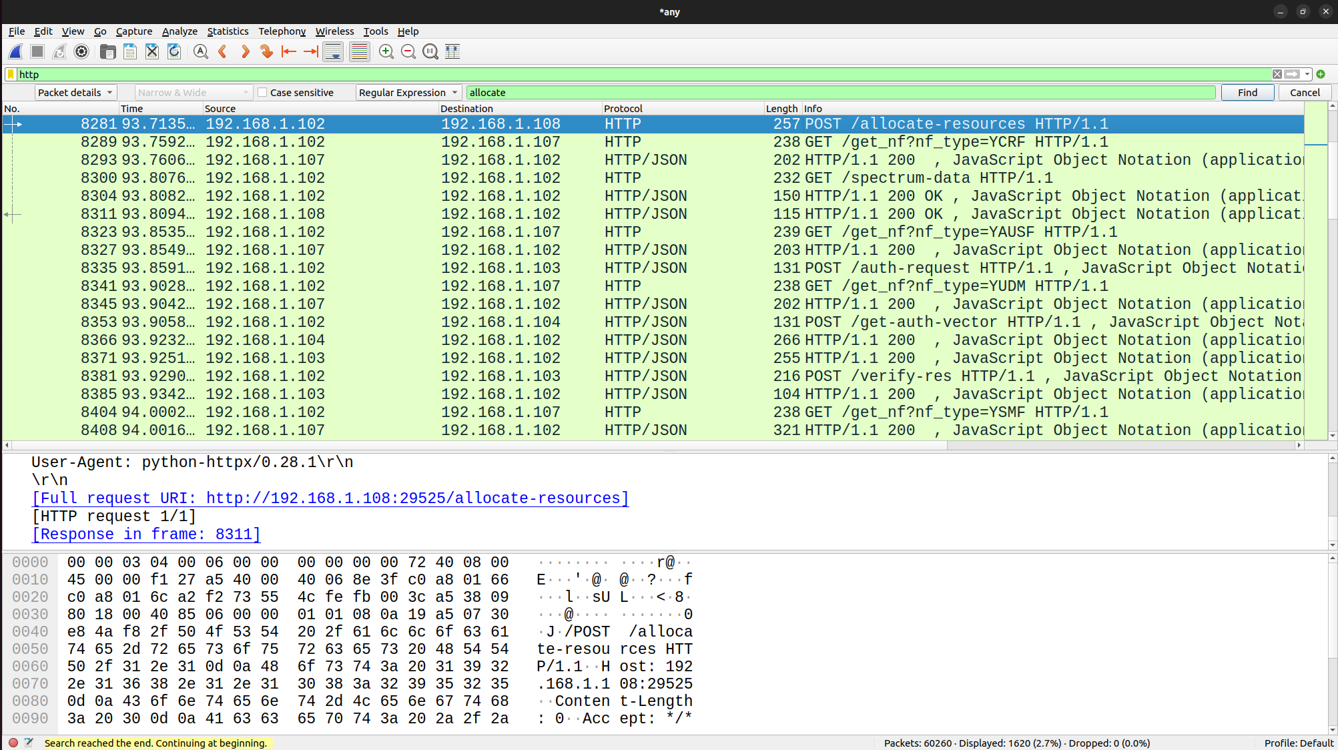Open the Tools menu
The image size is (1338, 750).
[x=375, y=31]
